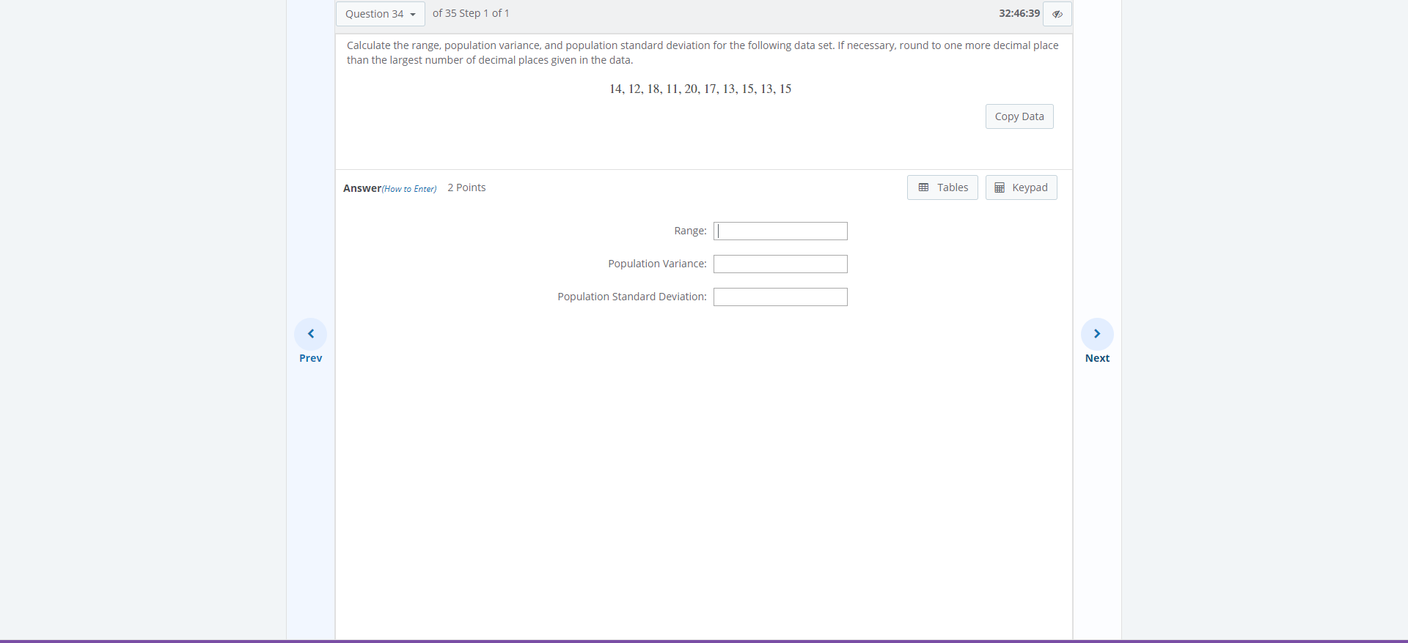
Task: Click the "2 Points" label
Action: [466, 187]
